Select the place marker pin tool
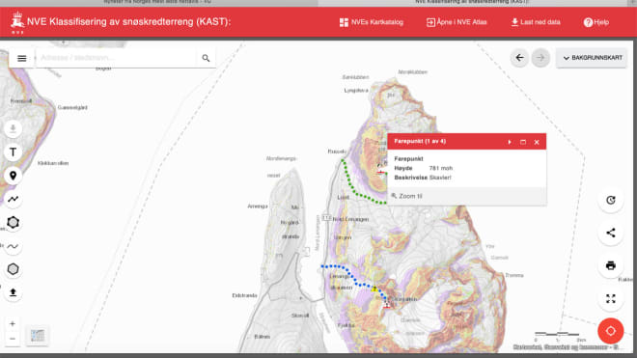 pos(13,176)
